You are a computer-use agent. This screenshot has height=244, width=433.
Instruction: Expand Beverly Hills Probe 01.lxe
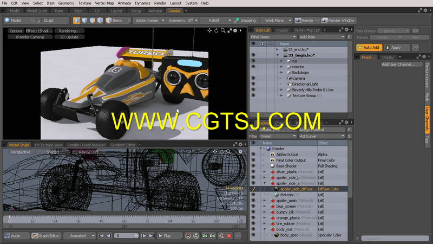pyautogui.click(x=281, y=89)
